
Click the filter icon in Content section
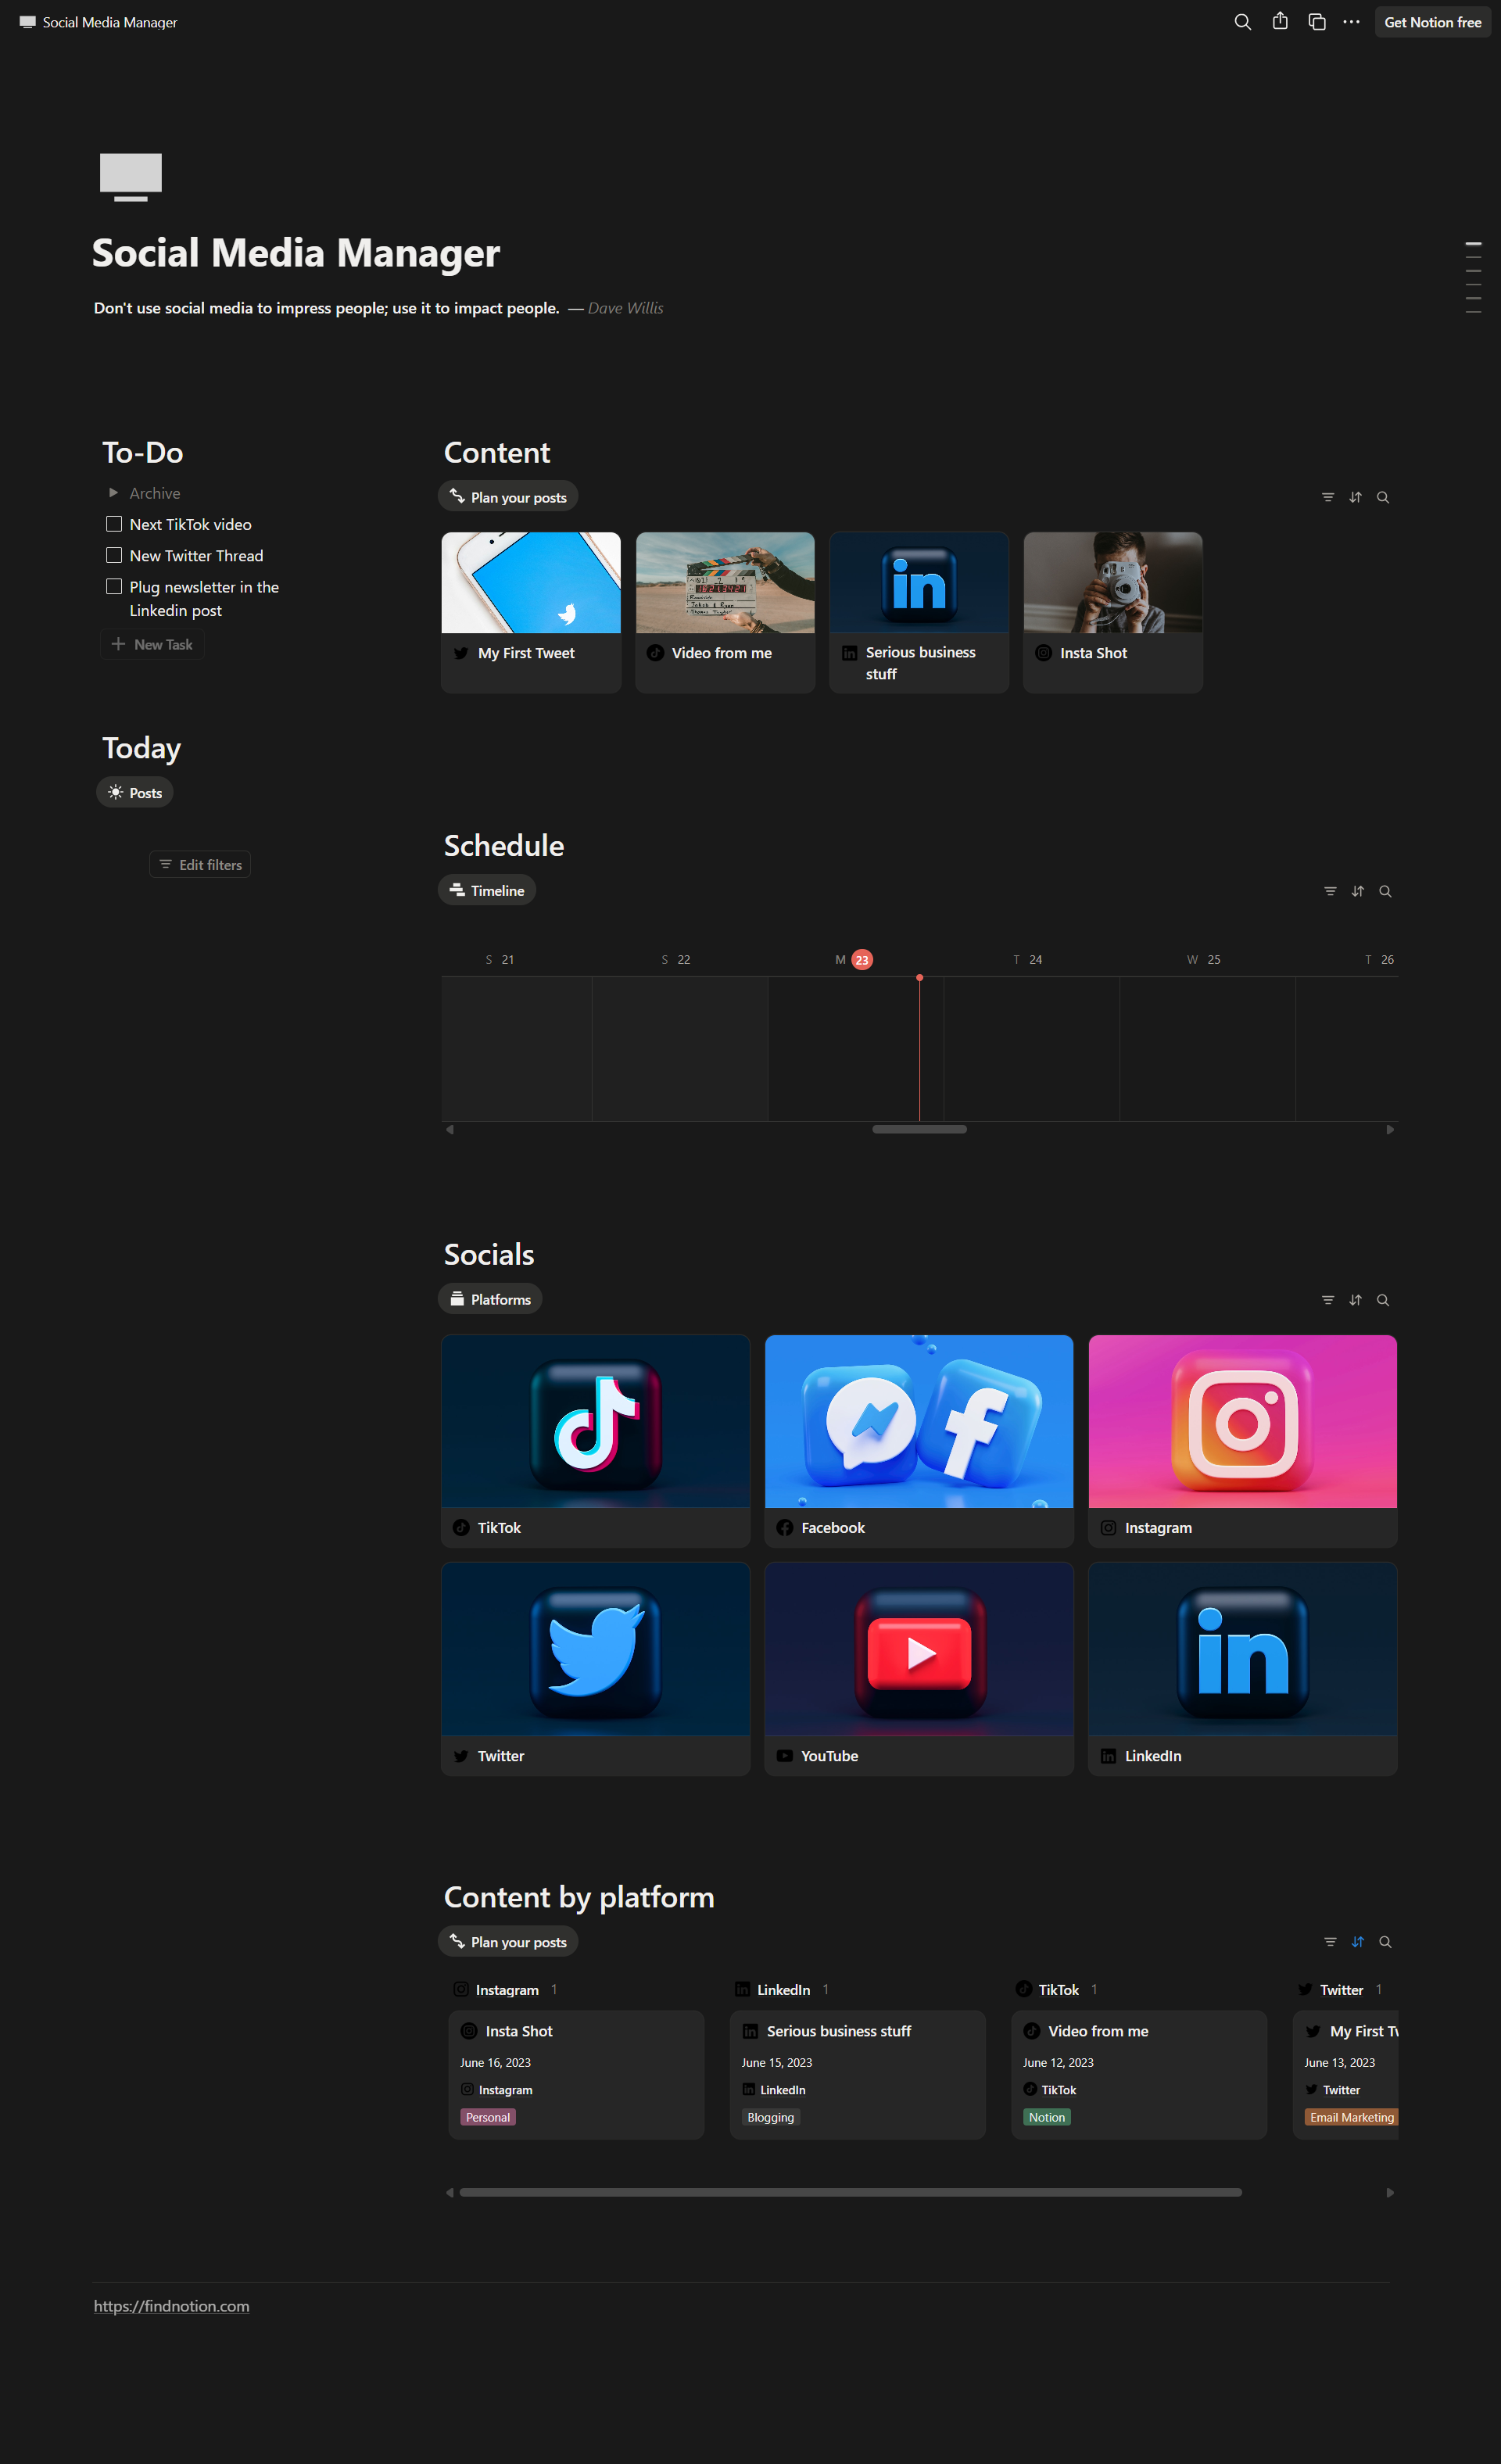[1328, 497]
